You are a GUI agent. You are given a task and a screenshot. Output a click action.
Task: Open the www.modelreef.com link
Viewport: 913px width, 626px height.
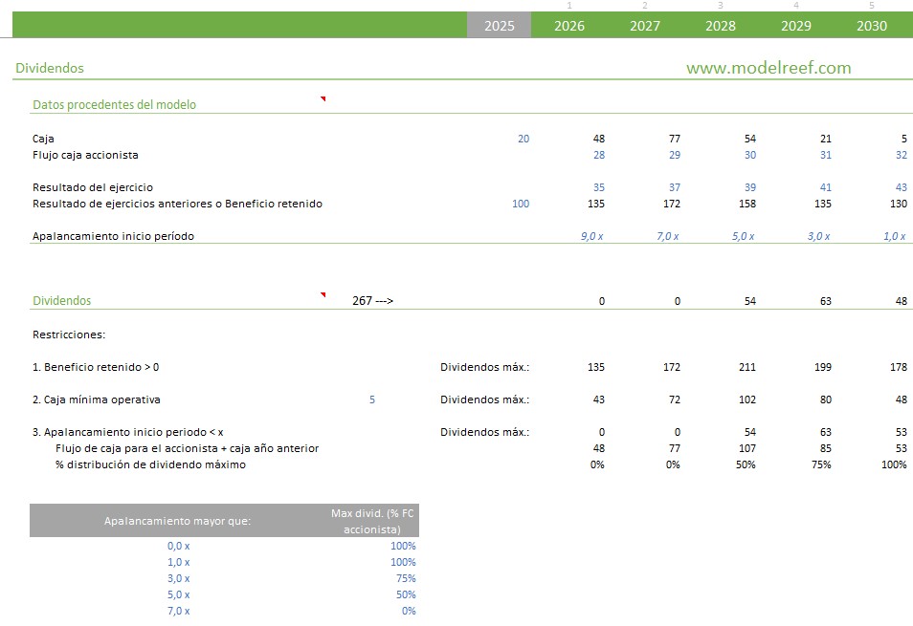tap(768, 68)
